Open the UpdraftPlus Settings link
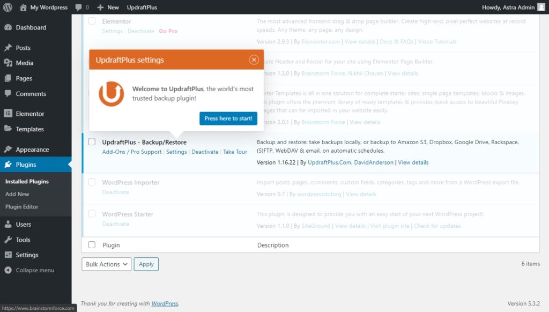Screen dimensions: 549x312 (176, 152)
